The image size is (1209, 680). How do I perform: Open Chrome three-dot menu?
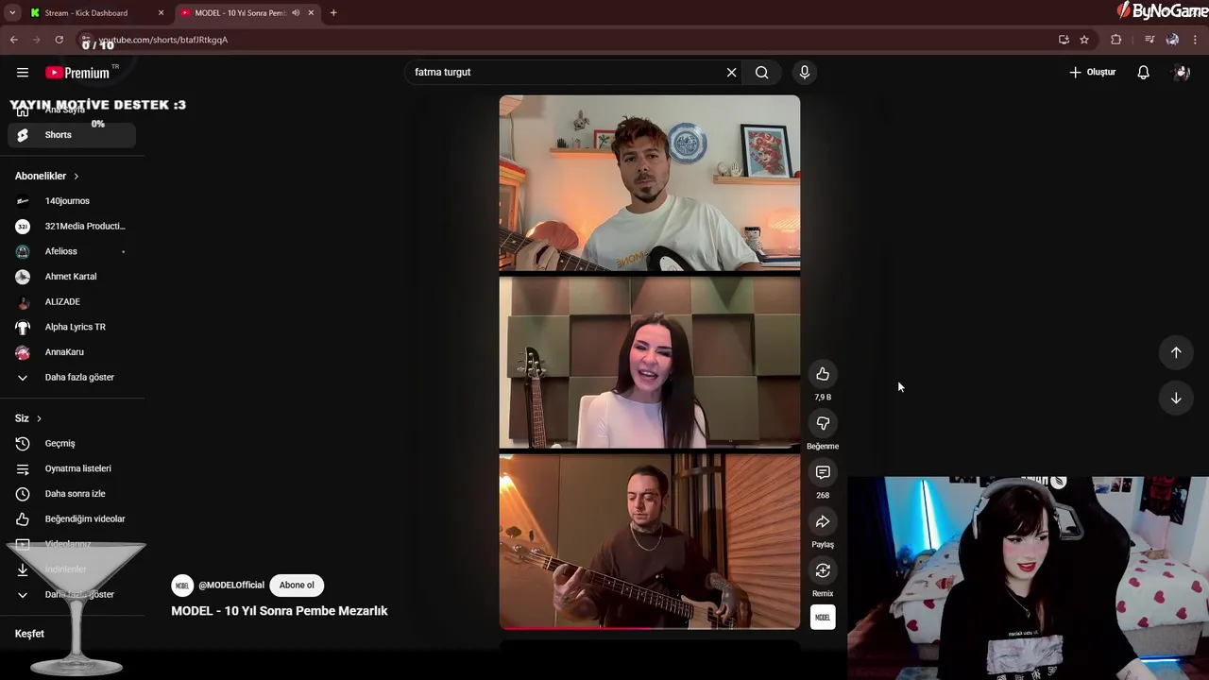pyautogui.click(x=1196, y=40)
